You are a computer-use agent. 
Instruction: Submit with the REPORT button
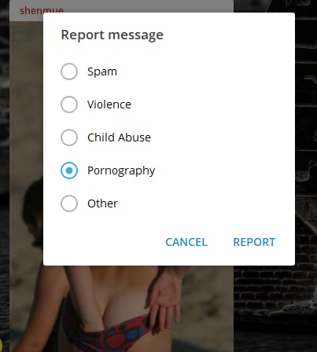[x=254, y=242]
